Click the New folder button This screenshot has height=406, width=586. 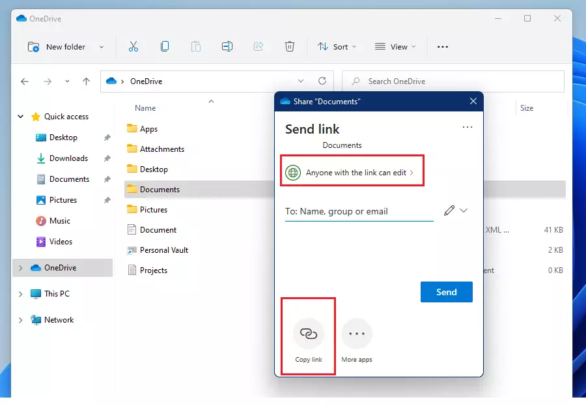point(57,47)
